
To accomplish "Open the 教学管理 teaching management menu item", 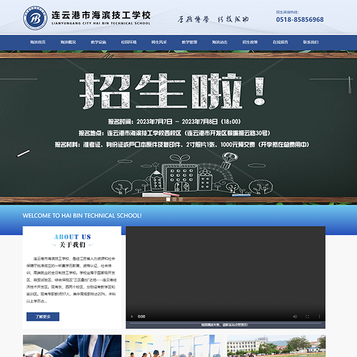I will pyautogui.click(x=189, y=42).
